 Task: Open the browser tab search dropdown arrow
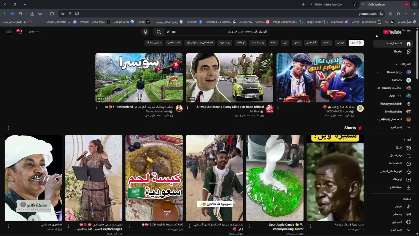pos(414,5)
